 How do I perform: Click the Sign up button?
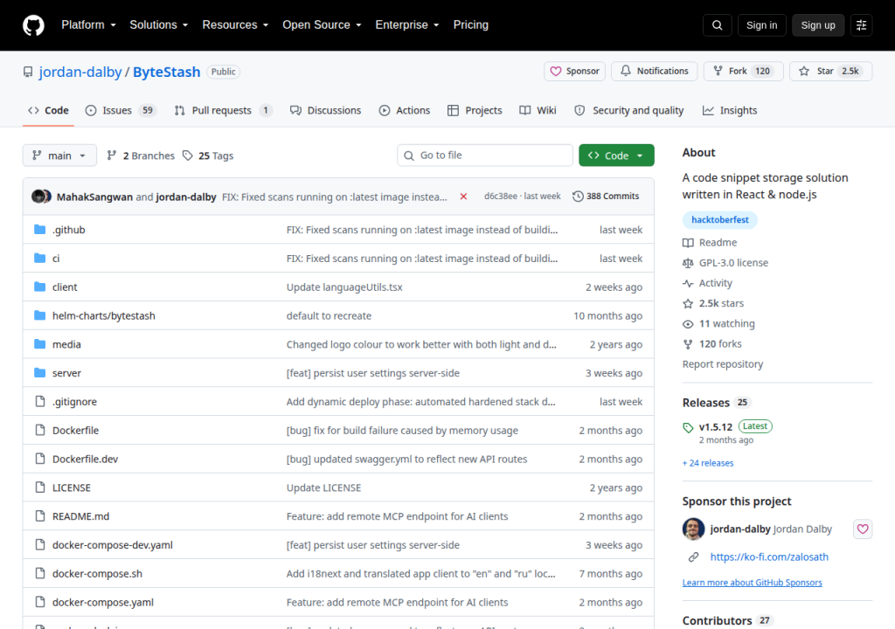point(818,25)
